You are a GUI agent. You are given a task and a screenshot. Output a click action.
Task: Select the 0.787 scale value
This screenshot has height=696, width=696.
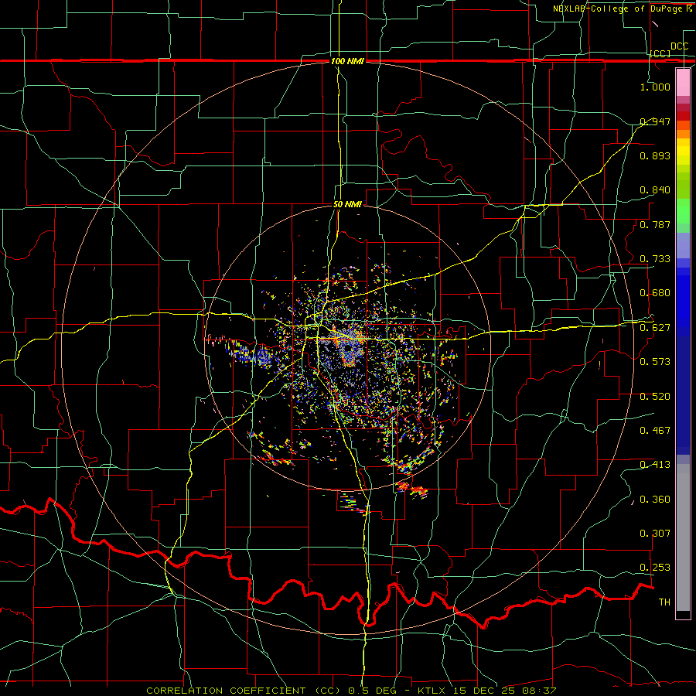click(x=655, y=224)
